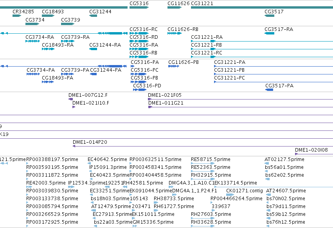The width and height of the screenshot is (333, 228).
Task: Click the RP003388197.5prime EST label
Action: 52,159
